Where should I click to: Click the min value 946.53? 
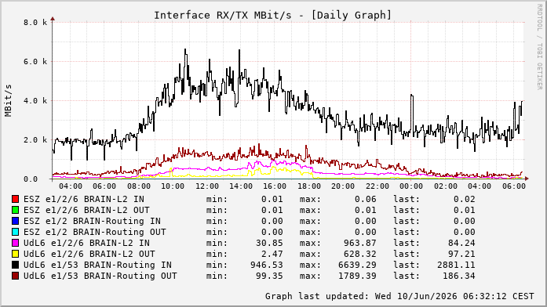pos(267,265)
